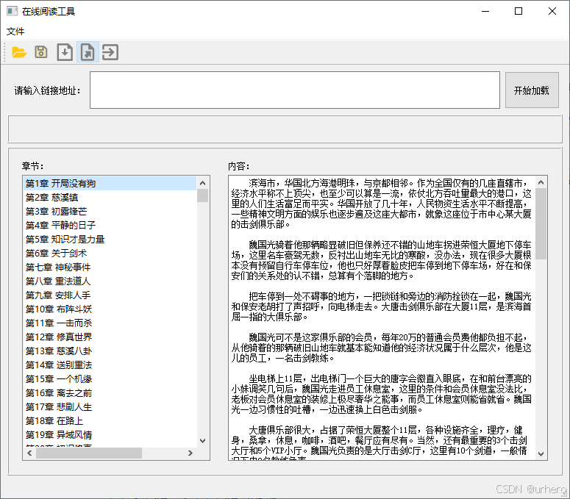The width and height of the screenshot is (570, 499).
Task: Minimize the 在线阅读工具 window
Action: coord(485,11)
